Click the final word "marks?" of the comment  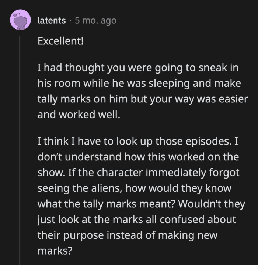click(53, 251)
